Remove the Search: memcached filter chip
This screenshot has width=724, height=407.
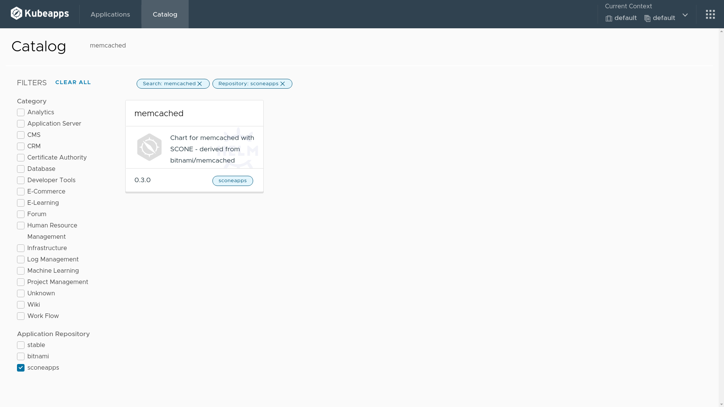tap(200, 84)
